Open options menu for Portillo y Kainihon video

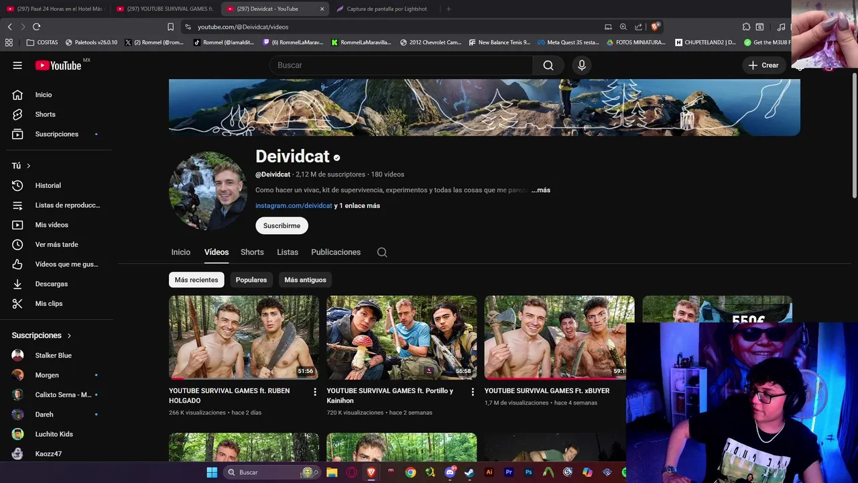click(473, 392)
